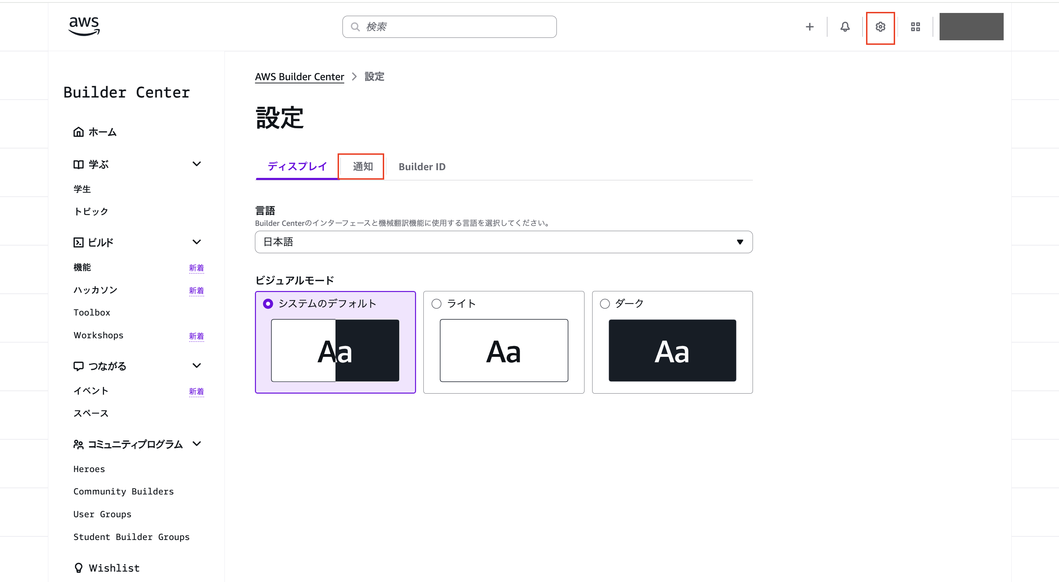Click the terminal icon beside ビルド
Image resolution: width=1059 pixels, height=582 pixels.
[x=78, y=242]
